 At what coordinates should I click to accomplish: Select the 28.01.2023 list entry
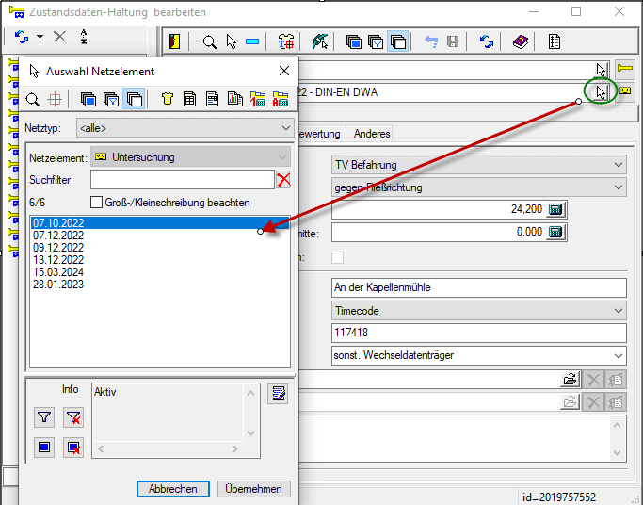pyautogui.click(x=58, y=284)
